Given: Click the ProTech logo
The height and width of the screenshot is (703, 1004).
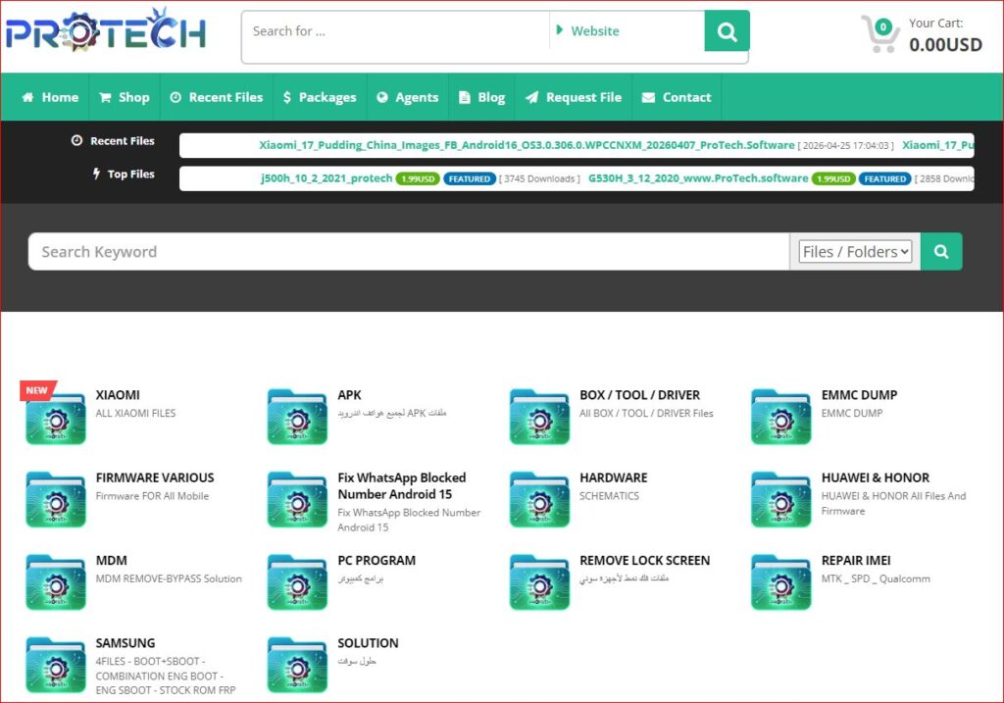Looking at the screenshot, I should (x=106, y=30).
